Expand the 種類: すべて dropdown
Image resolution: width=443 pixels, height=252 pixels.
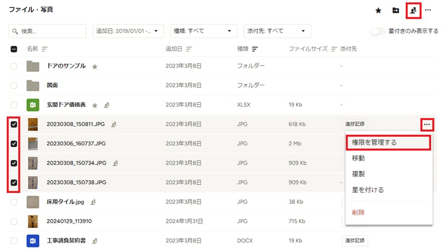tap(203, 31)
